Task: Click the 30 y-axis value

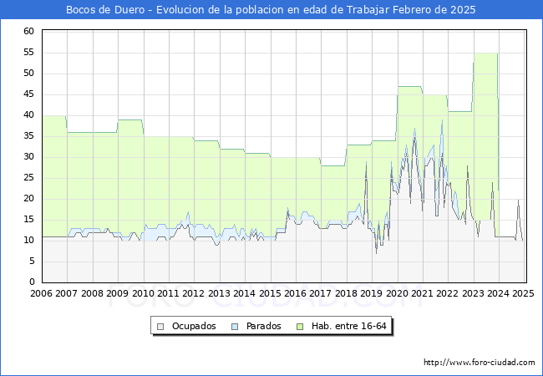Action: 29,156
